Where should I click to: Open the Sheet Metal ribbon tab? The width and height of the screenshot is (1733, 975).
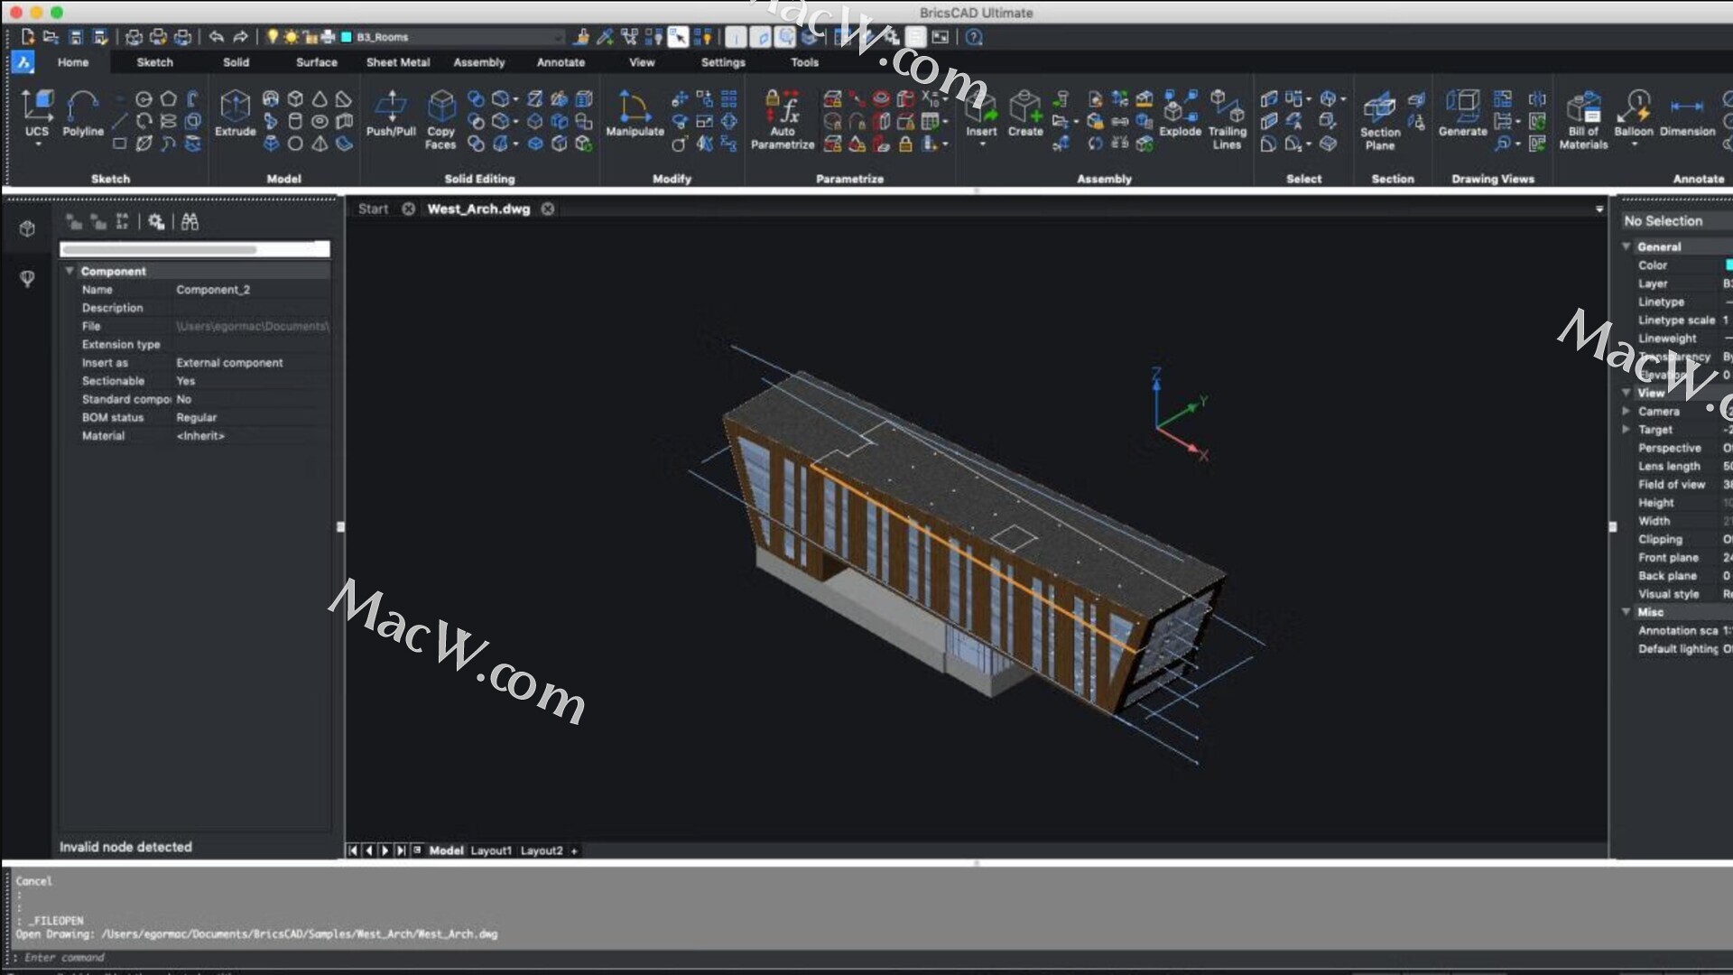coord(397,62)
